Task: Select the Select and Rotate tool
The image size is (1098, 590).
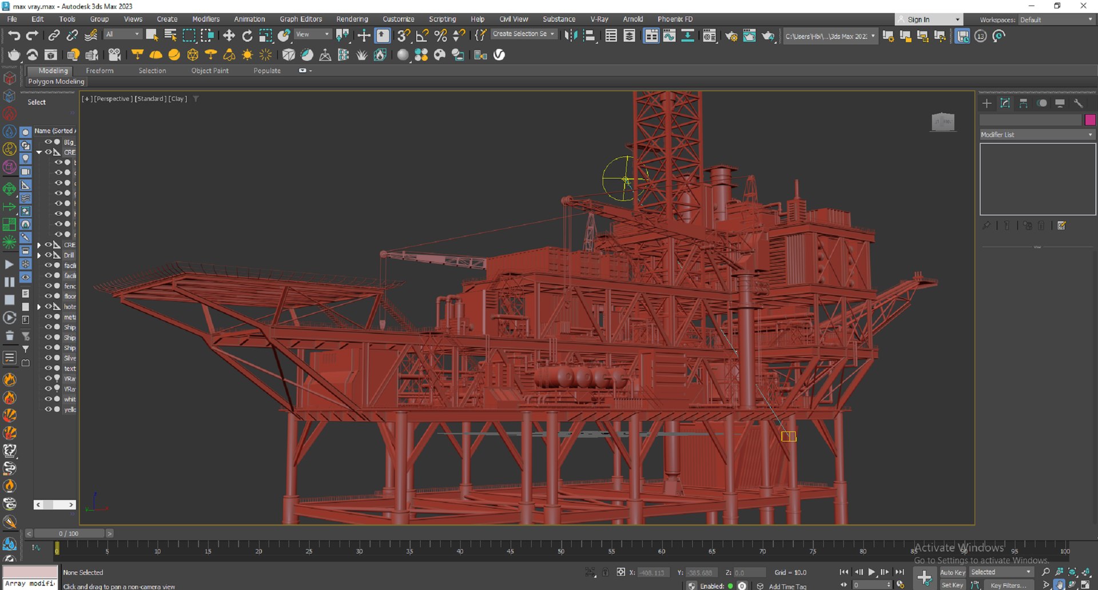Action: (x=247, y=35)
